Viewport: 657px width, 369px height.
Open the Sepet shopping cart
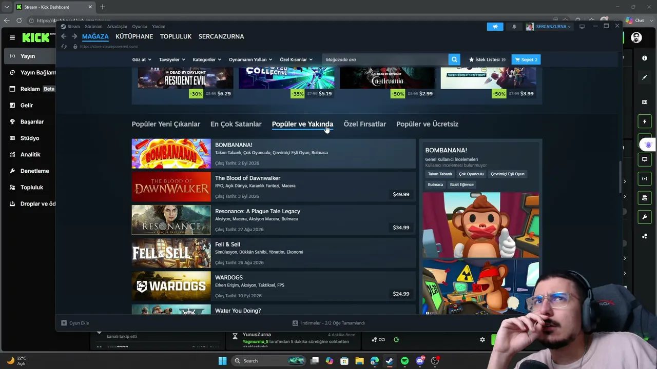[x=526, y=59]
